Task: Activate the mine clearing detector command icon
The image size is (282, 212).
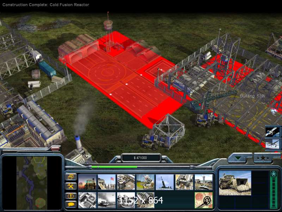Action: coord(204,200)
